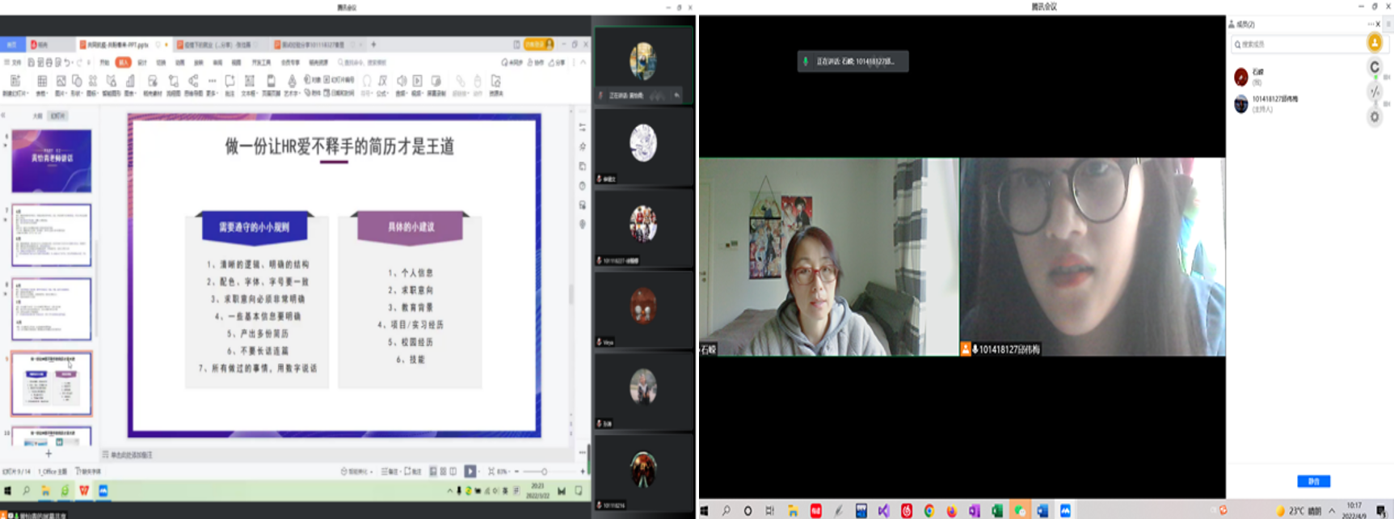This screenshot has width=1394, height=519.
Task: Toggle slide sorter view in status bar
Action: [x=443, y=471]
